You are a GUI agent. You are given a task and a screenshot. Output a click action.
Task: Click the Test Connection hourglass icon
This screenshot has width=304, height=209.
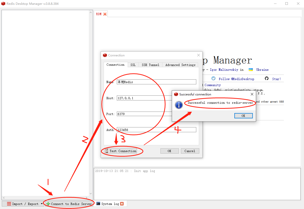coord(107,151)
